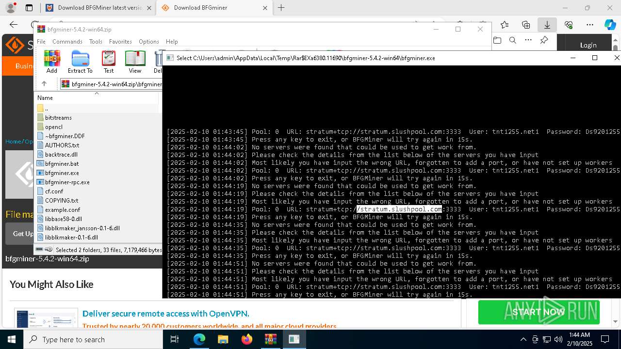Open the Edge profile icon

click(x=10, y=8)
